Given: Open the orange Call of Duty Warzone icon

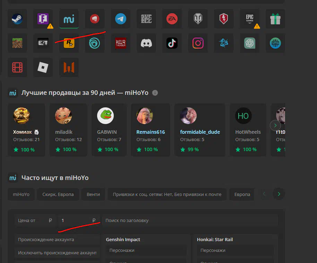Looking at the screenshot, I should coord(69,67).
